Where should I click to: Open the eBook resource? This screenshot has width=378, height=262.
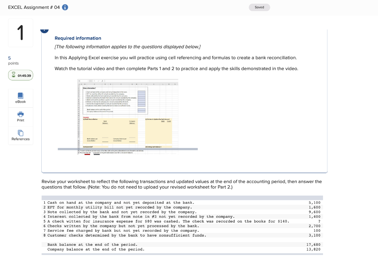pyautogui.click(x=21, y=98)
